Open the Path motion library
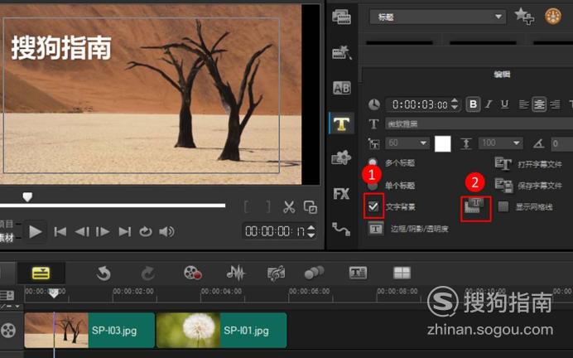 [341, 229]
